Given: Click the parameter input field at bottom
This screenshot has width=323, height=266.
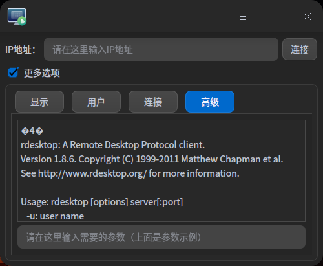Looking at the screenshot, I should tap(161, 237).
